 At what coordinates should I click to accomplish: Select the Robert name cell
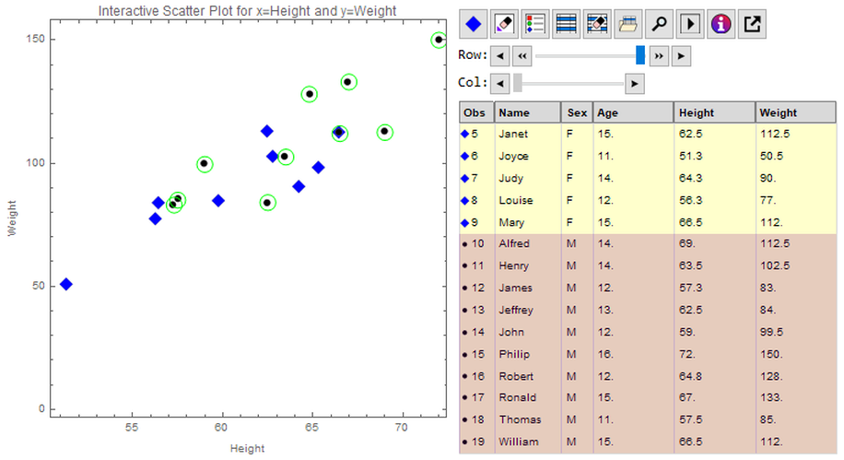528,376
